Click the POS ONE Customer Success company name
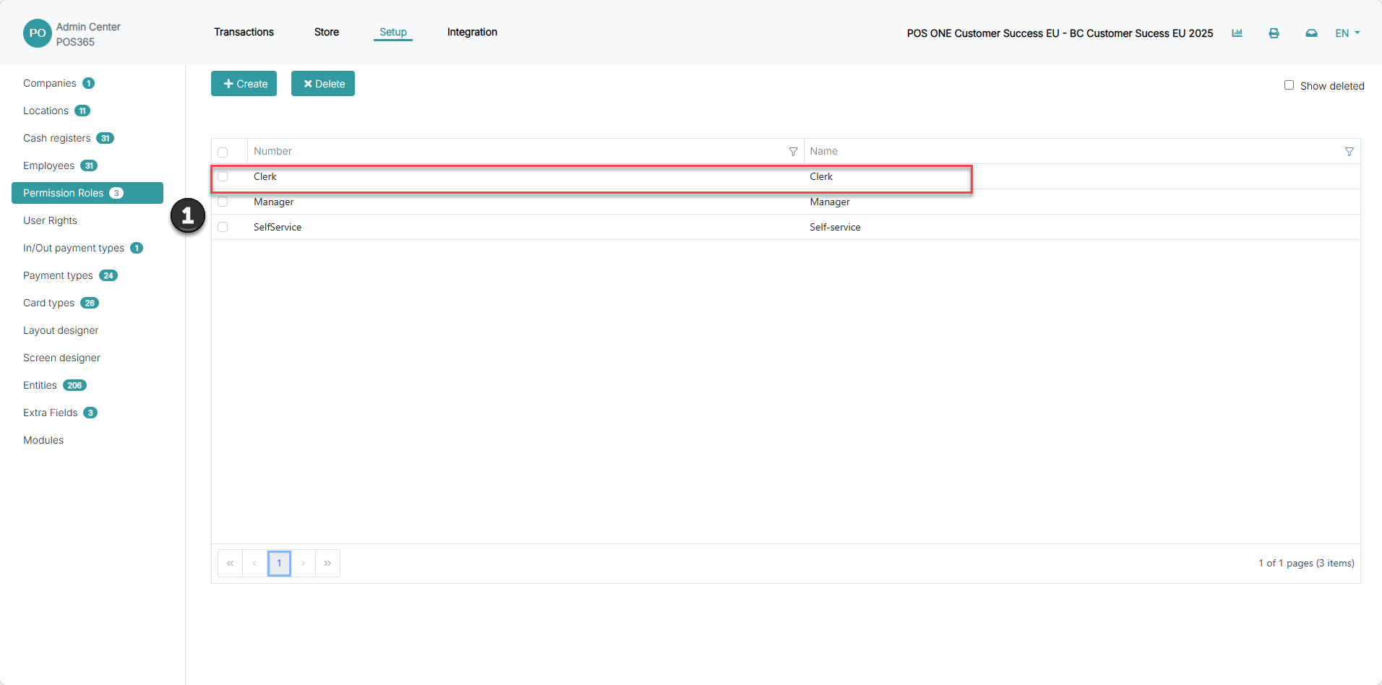 pos(1060,33)
